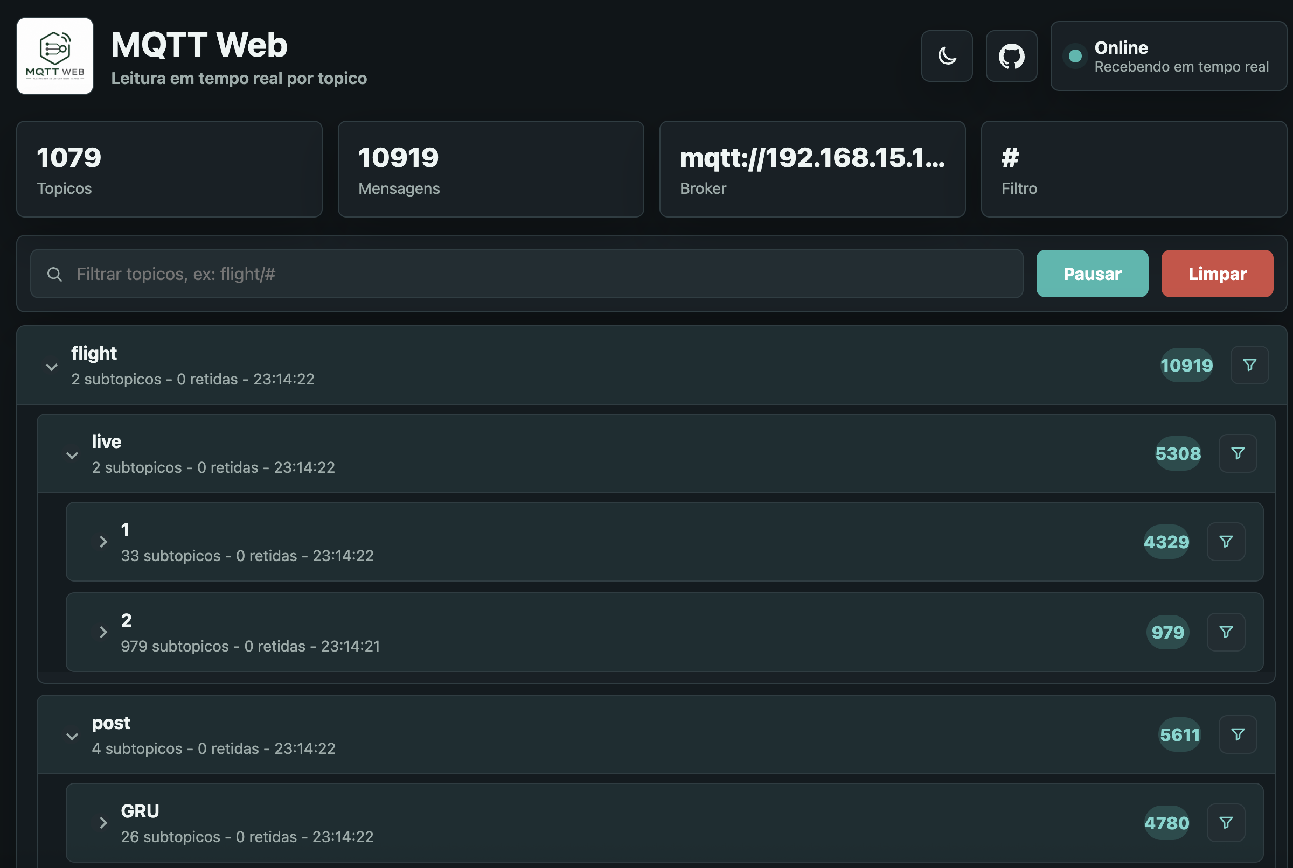Apply filter icon for topic 2
This screenshot has height=868, width=1293.
(x=1226, y=632)
